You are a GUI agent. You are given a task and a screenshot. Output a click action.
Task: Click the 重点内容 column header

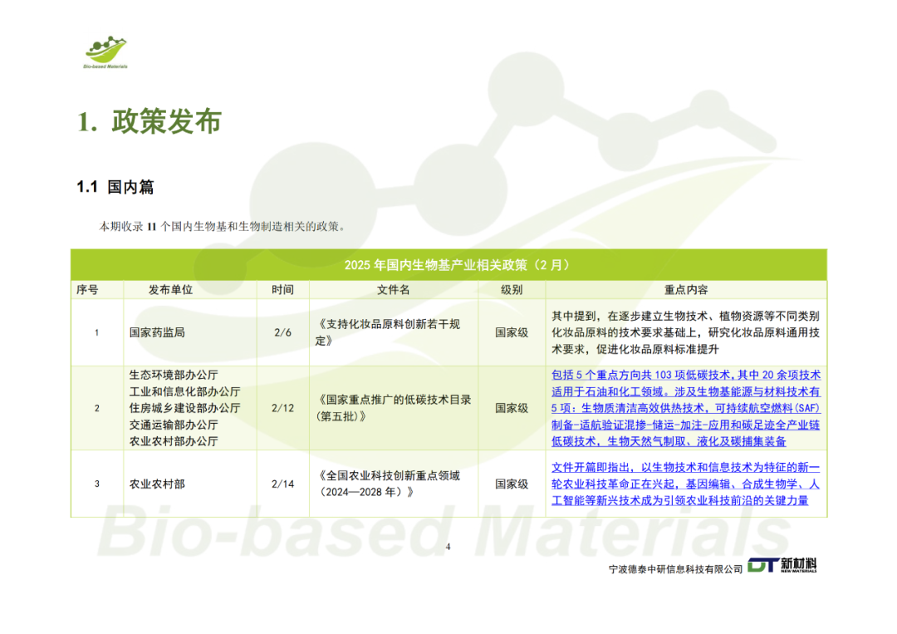click(x=686, y=290)
